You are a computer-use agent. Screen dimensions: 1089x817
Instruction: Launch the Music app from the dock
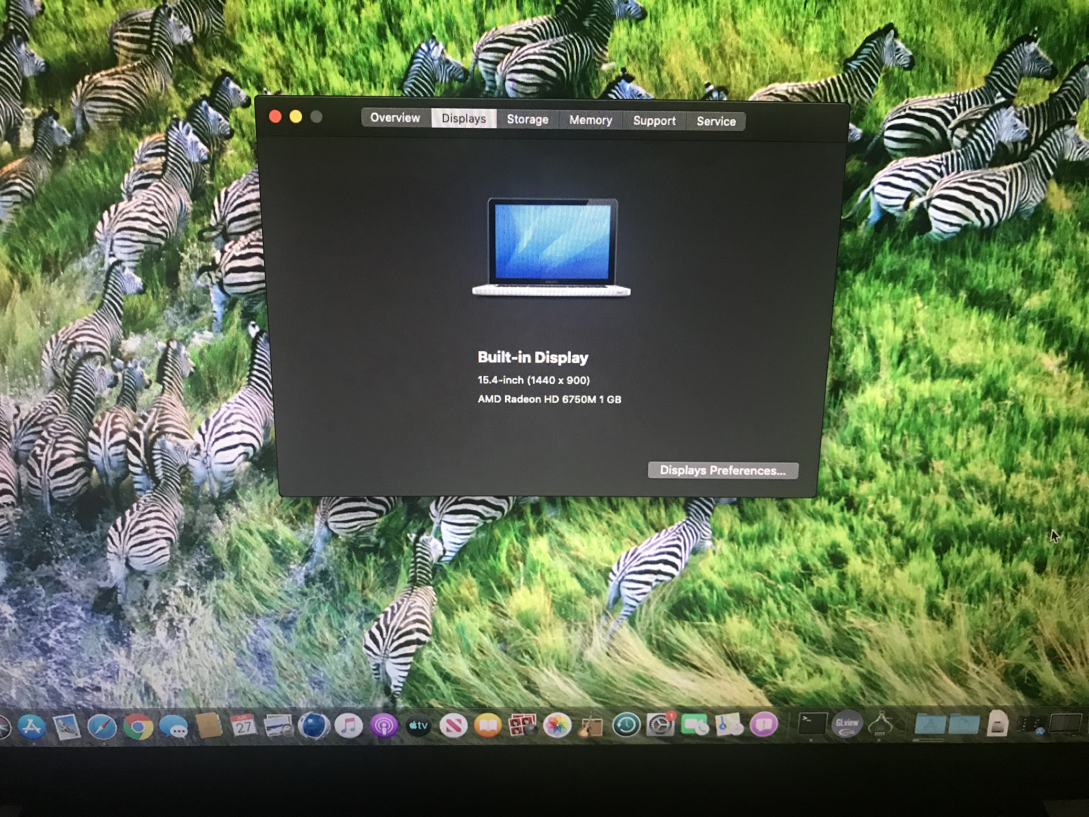click(x=349, y=725)
